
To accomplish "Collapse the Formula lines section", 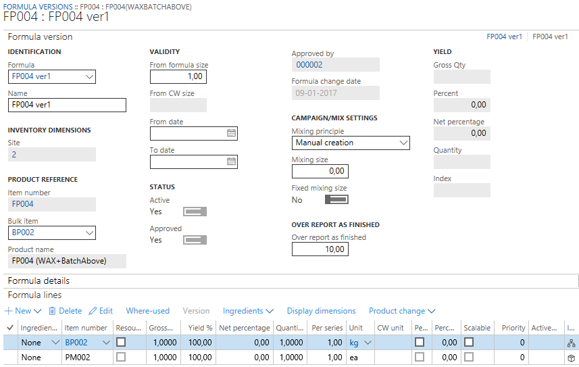I will [x=34, y=295].
